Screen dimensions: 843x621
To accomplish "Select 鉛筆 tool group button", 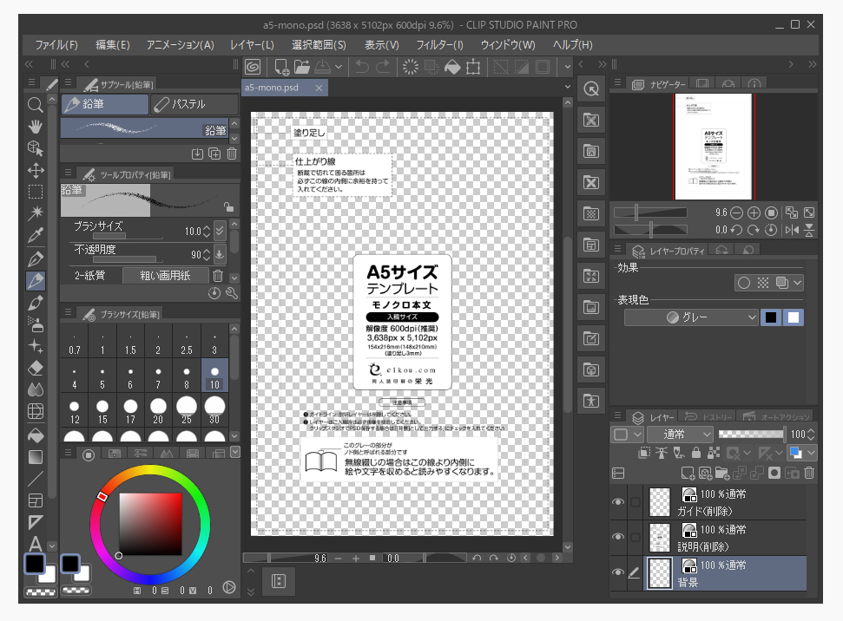I will pos(105,104).
